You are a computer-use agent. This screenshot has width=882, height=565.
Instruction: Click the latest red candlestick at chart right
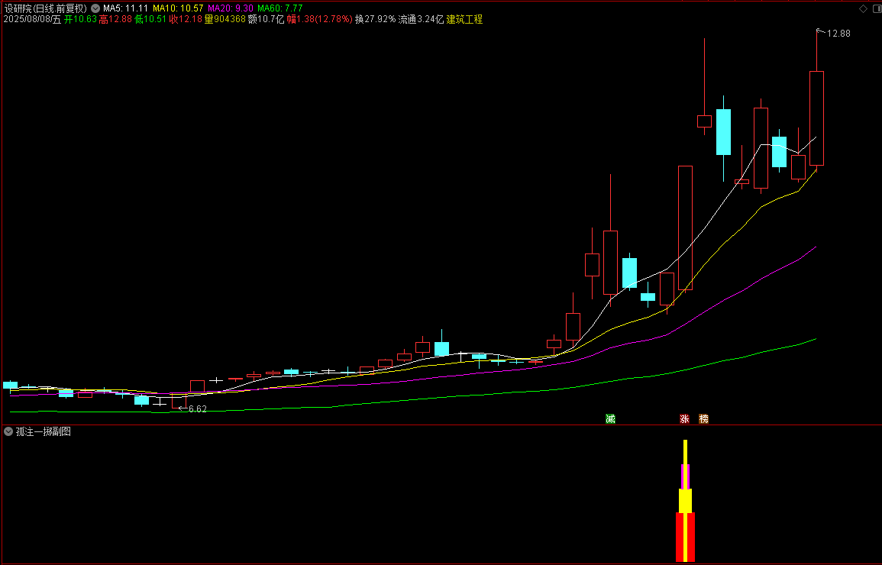click(x=817, y=118)
